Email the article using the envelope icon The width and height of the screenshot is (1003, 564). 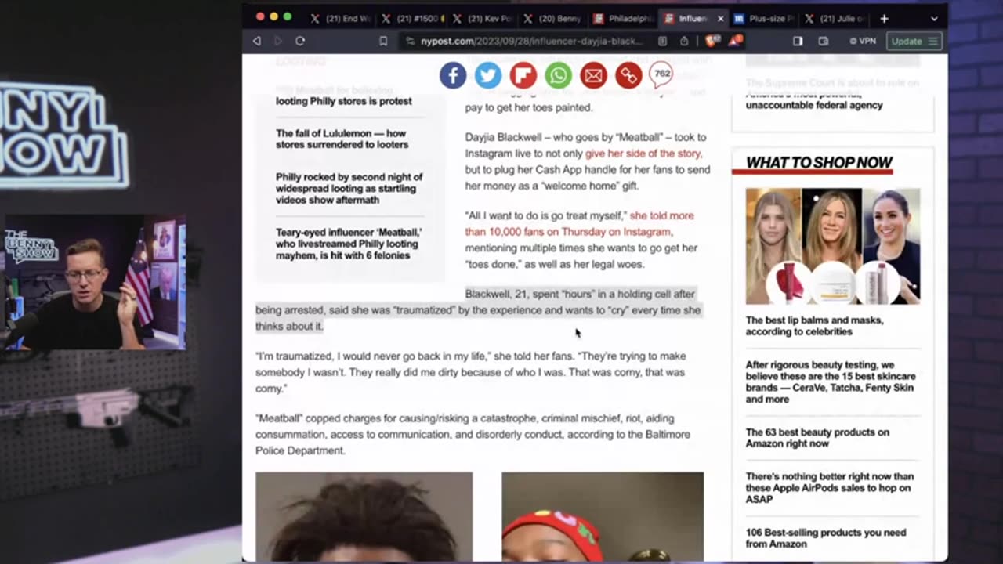[593, 75]
